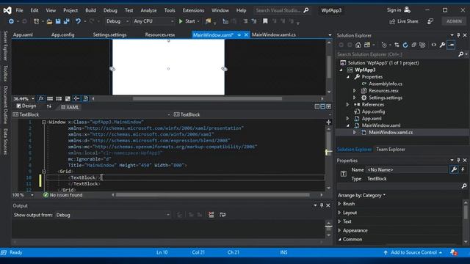
Task: Click the collapse pane icon
Action: pyautogui.click(x=329, y=106)
